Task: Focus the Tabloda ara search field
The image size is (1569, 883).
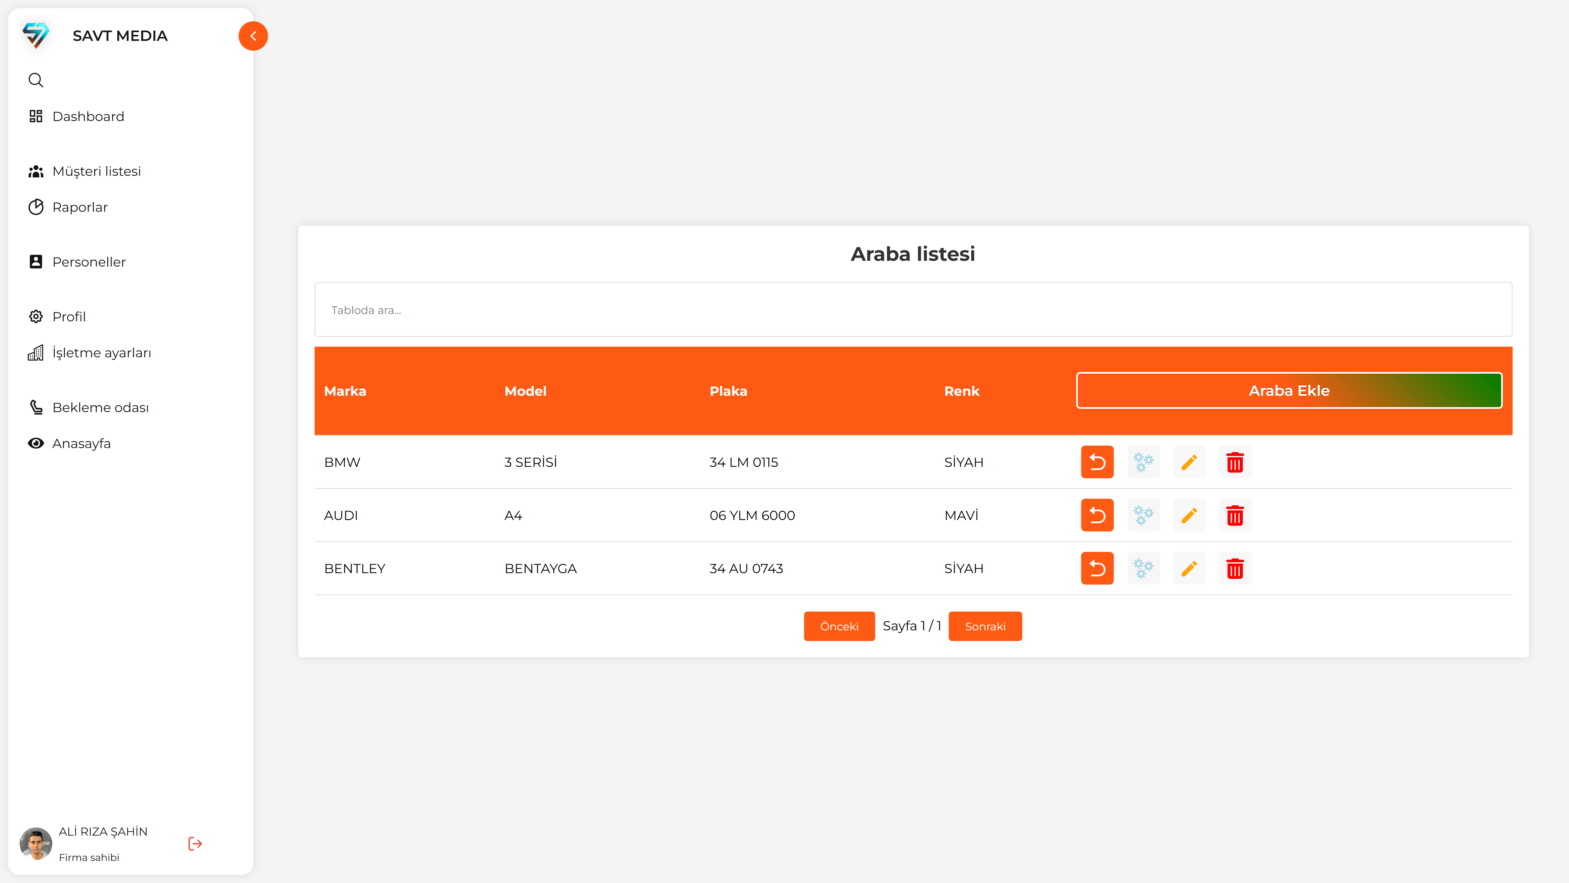Action: [913, 310]
